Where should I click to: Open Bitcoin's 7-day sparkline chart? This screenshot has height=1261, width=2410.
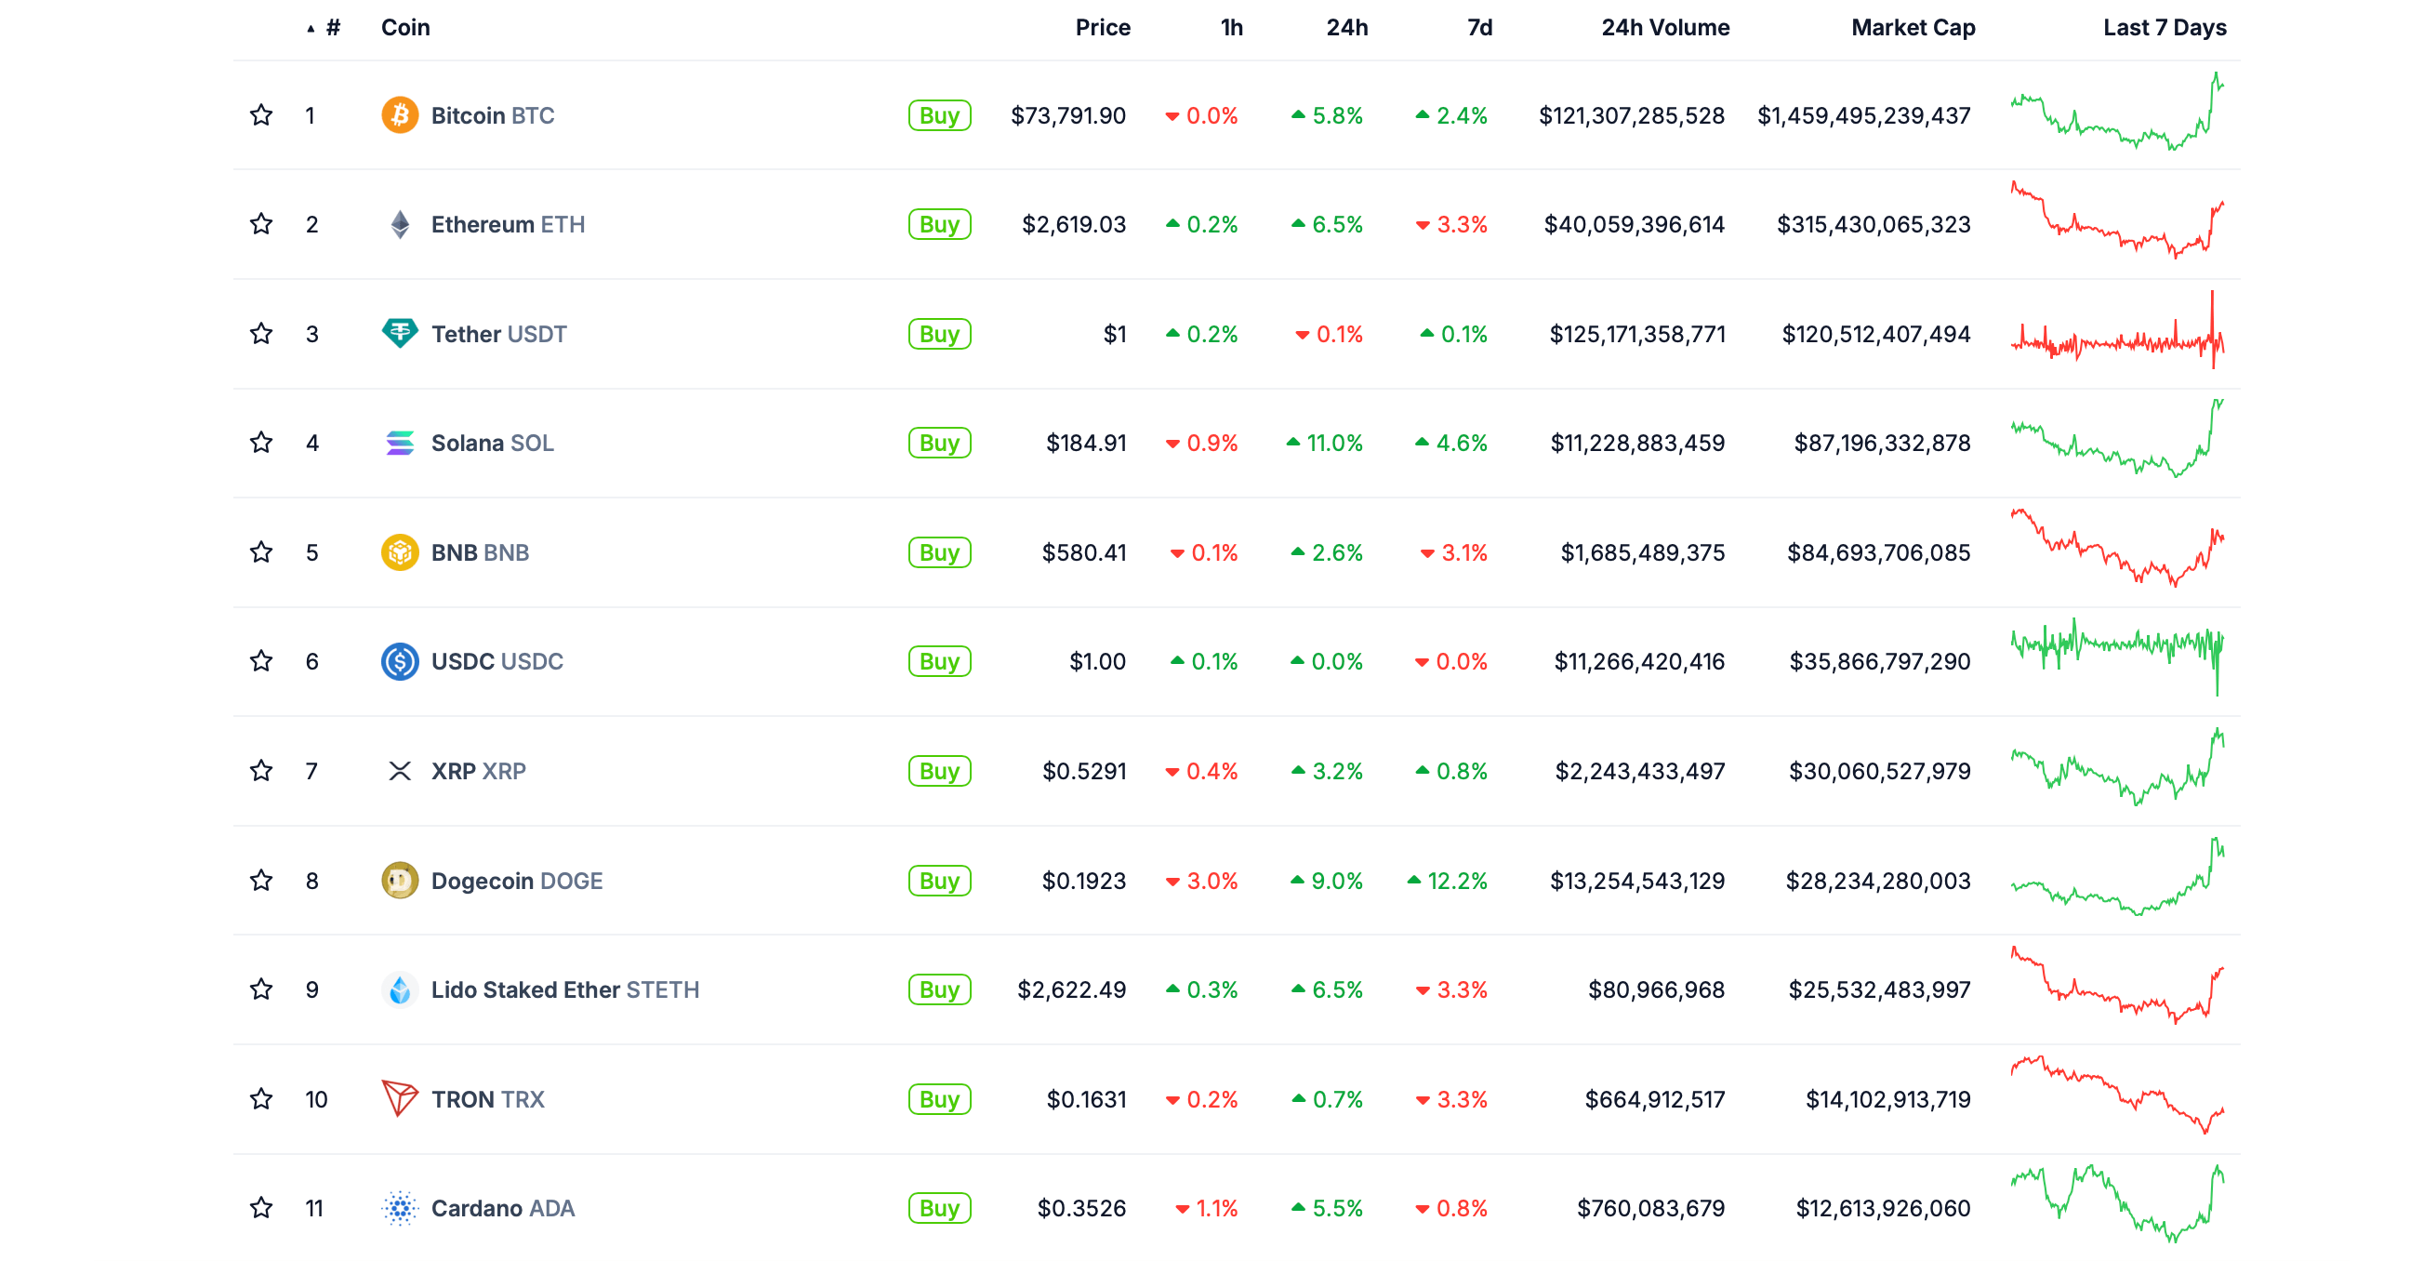[2117, 113]
